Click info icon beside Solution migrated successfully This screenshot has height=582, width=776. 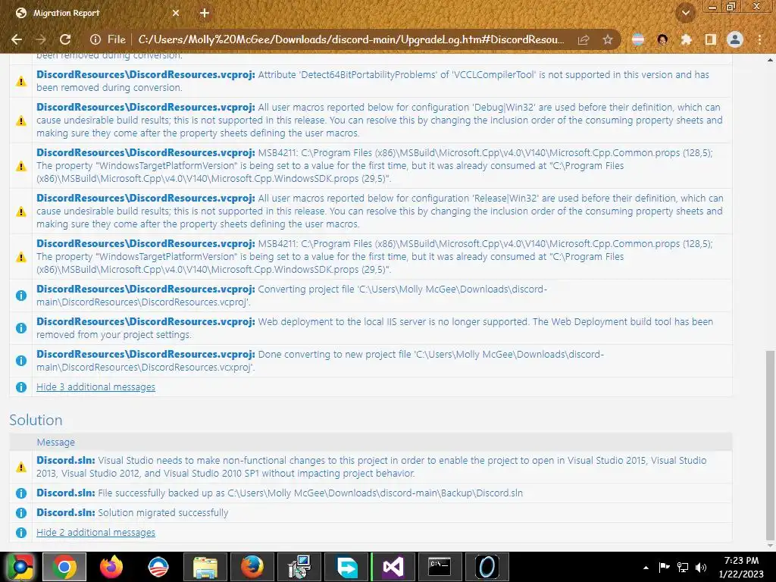[x=20, y=513]
